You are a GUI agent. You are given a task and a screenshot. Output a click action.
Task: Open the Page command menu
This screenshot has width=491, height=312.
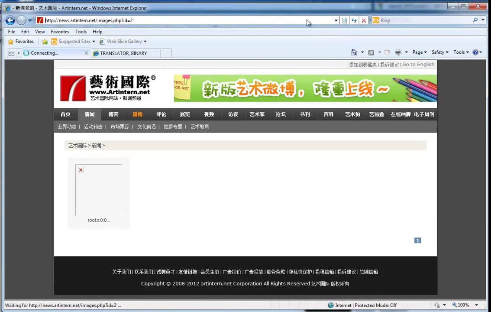pyautogui.click(x=419, y=52)
